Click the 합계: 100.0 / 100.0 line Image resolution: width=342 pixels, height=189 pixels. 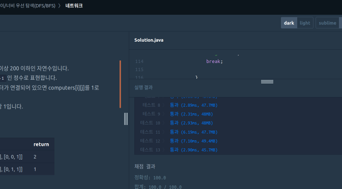click(x=158, y=187)
